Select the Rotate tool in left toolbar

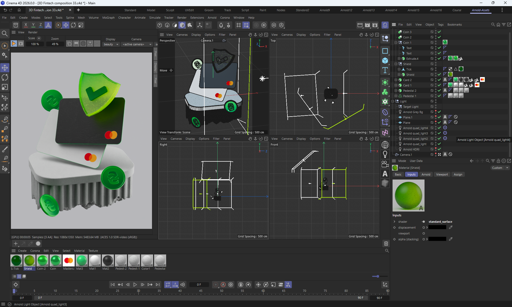pyautogui.click(x=5, y=78)
